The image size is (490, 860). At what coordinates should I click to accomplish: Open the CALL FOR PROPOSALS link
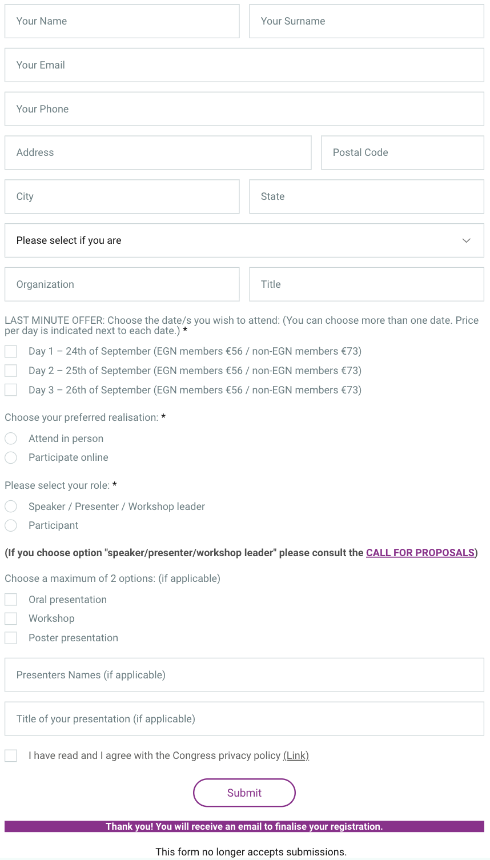(420, 553)
